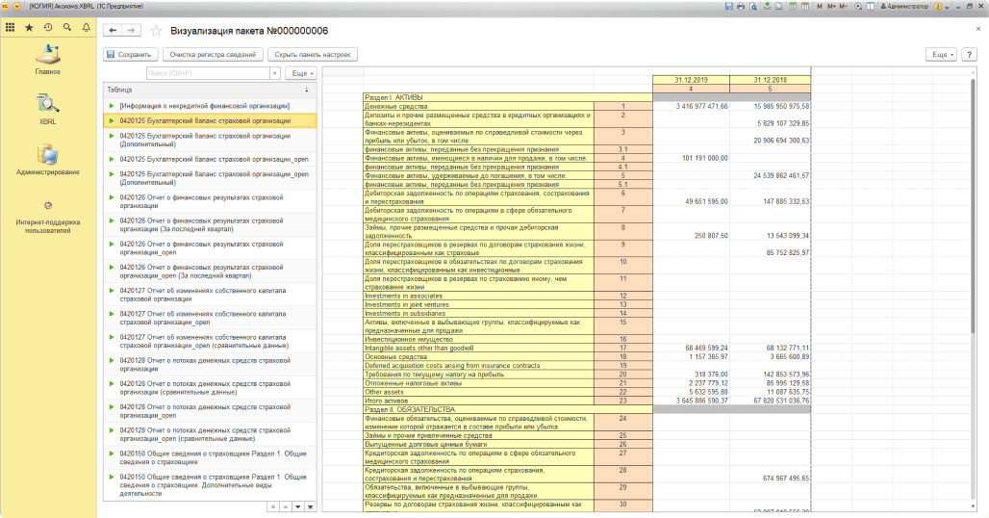Image resolution: width=989 pixels, height=518 pixels.
Task: Open Favorites via the star icon
Action: pos(29,28)
